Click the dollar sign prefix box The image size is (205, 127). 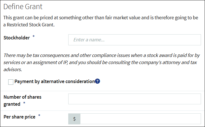pyautogui.click(x=74, y=119)
